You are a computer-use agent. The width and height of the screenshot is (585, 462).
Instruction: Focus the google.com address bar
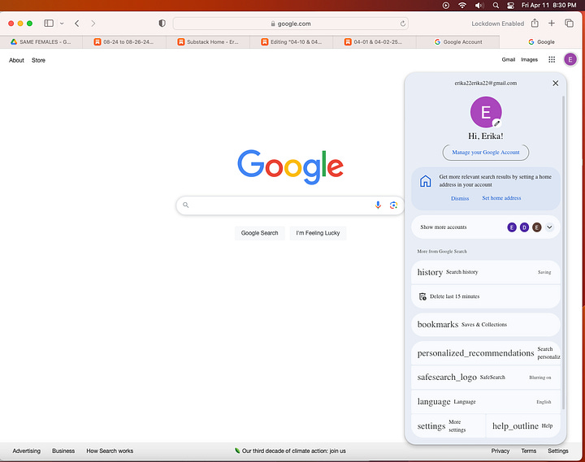tap(290, 24)
